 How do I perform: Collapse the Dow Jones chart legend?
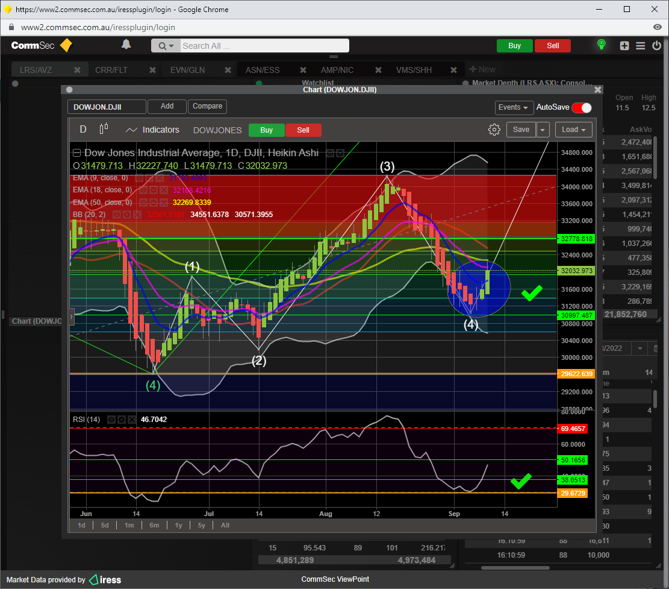(76, 153)
